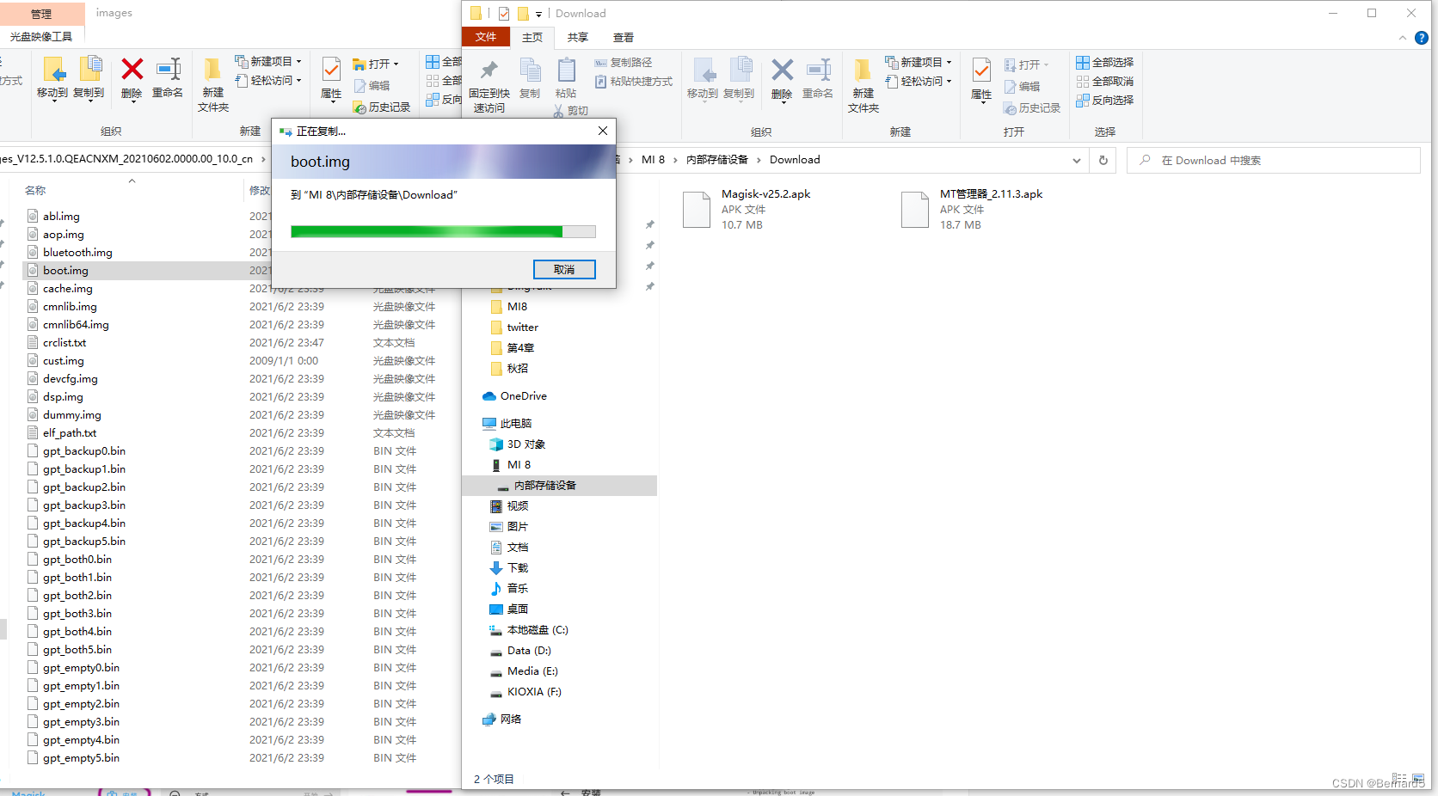Select Network in navigation pane
Viewport: 1438px width, 796px height.
[x=502, y=719]
